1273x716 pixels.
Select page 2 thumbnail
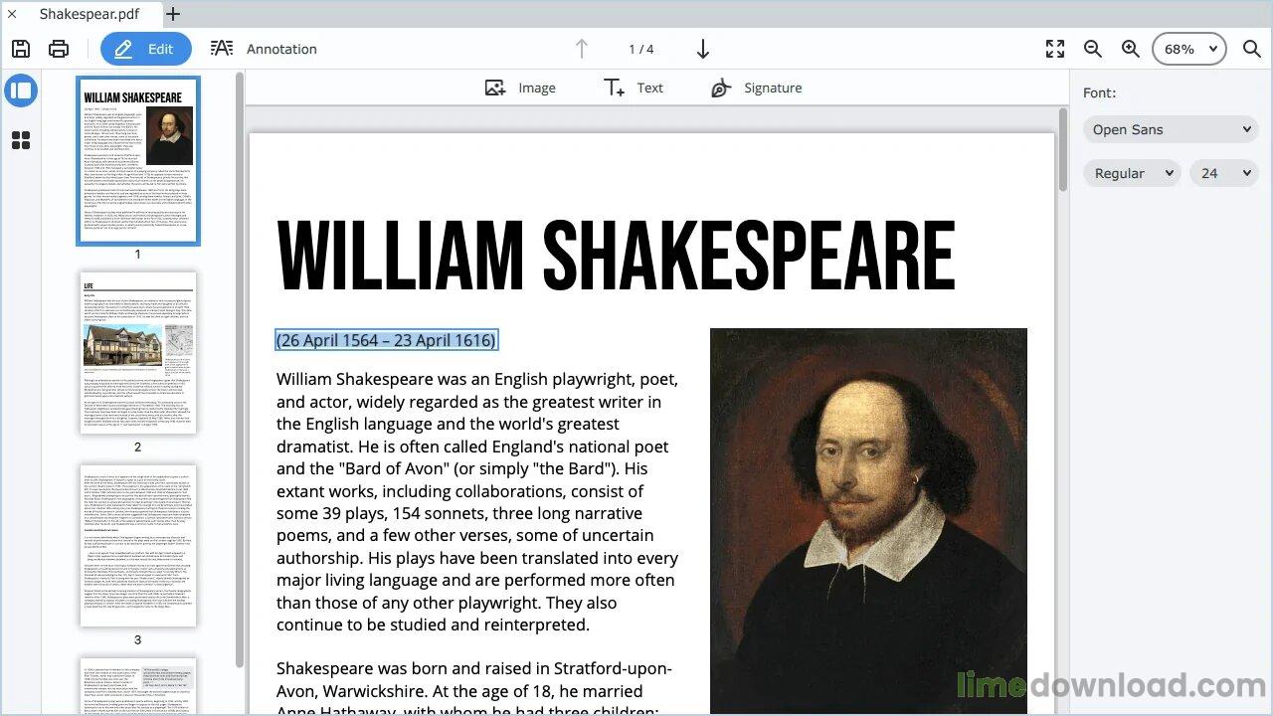coord(138,353)
